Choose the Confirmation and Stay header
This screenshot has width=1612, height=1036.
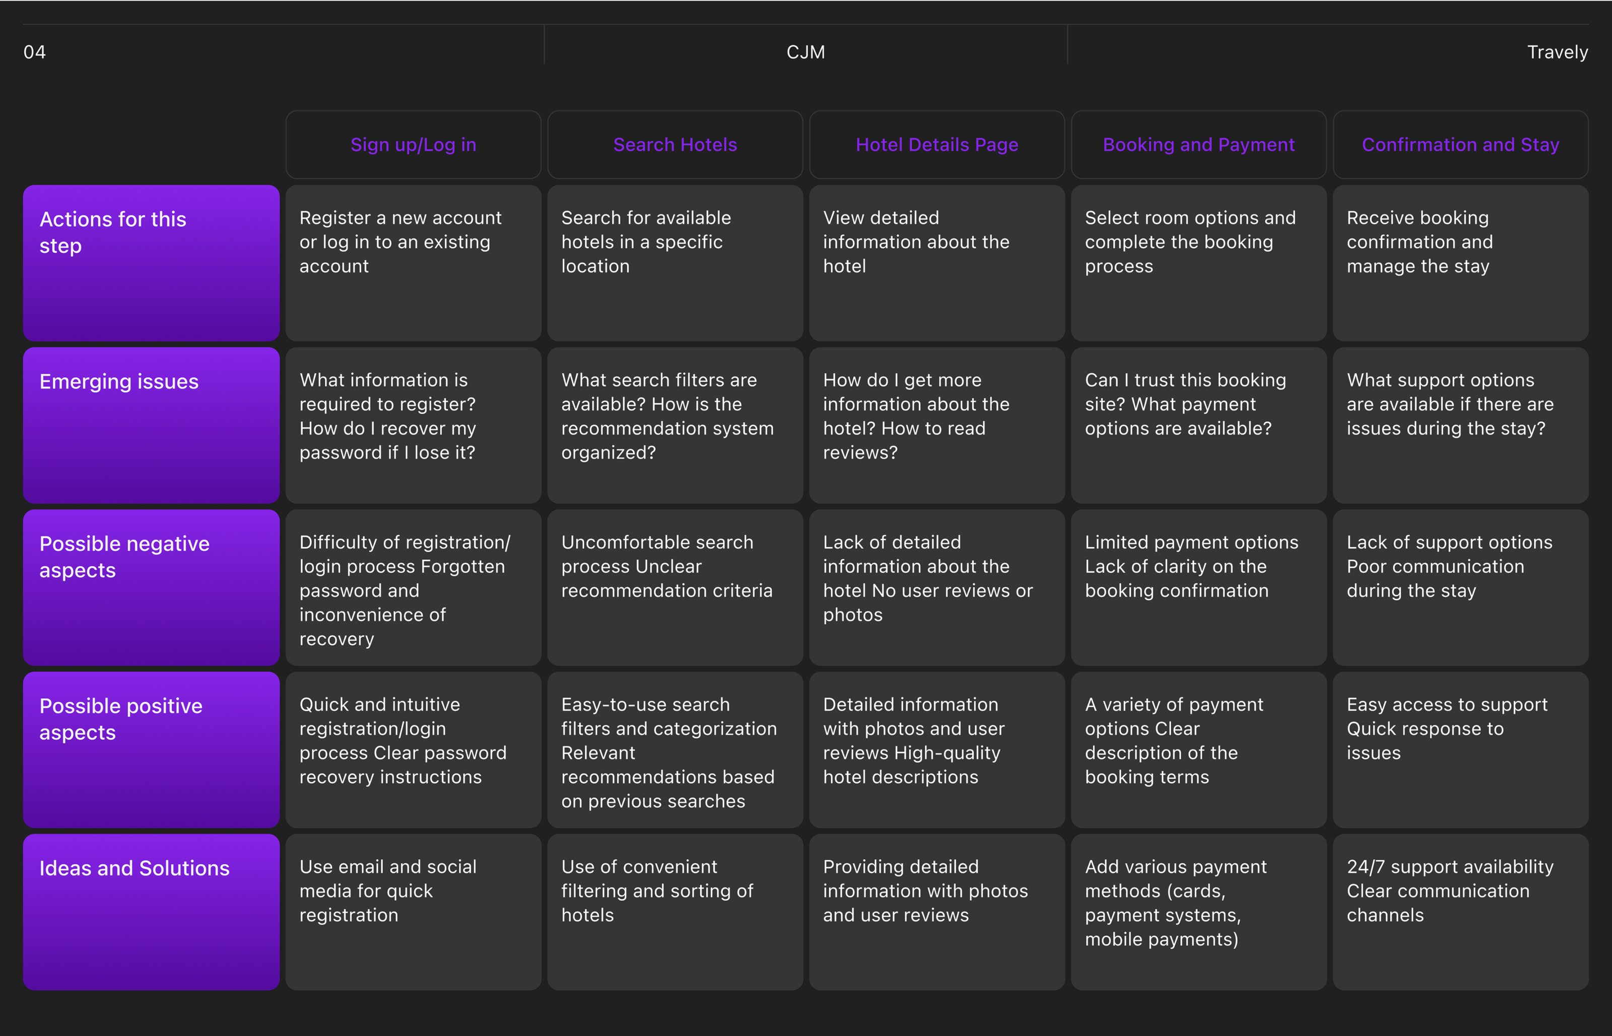point(1460,144)
